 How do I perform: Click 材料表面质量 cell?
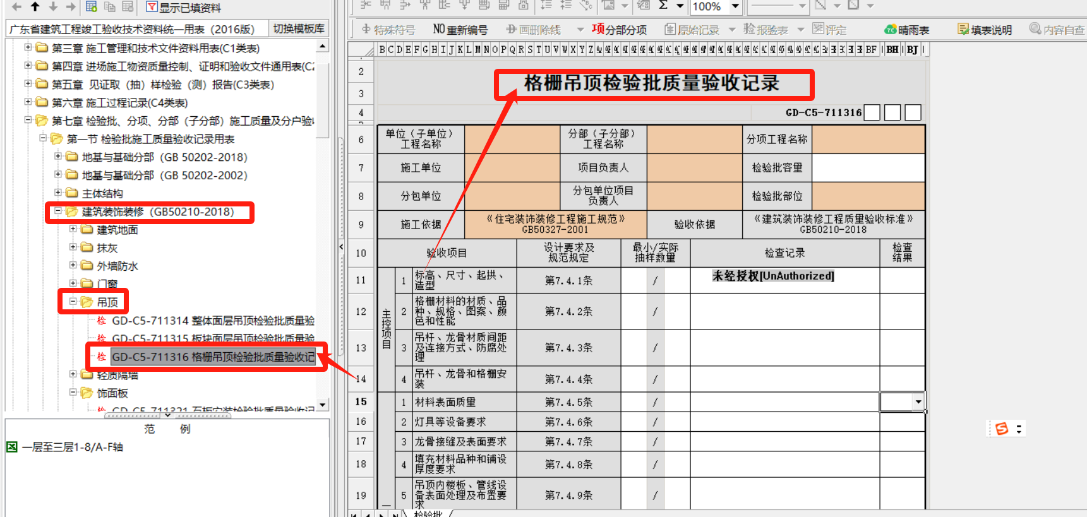[x=464, y=402]
